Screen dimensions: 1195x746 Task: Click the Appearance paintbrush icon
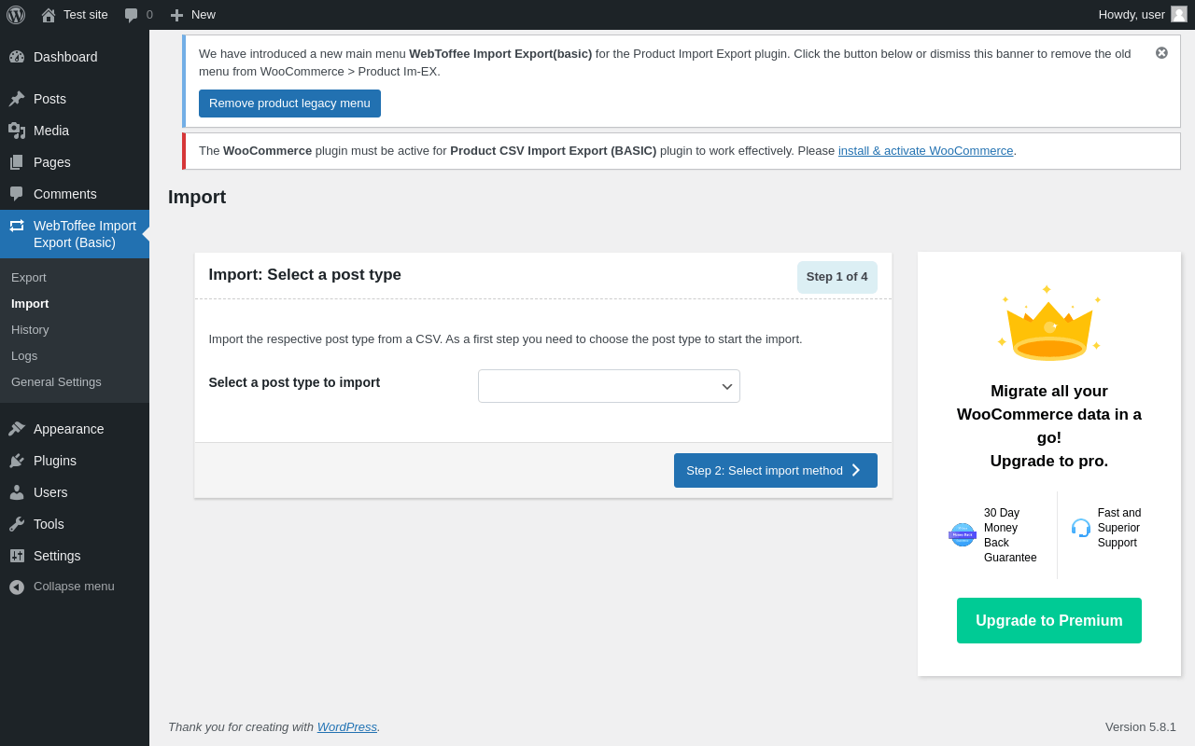point(17,429)
